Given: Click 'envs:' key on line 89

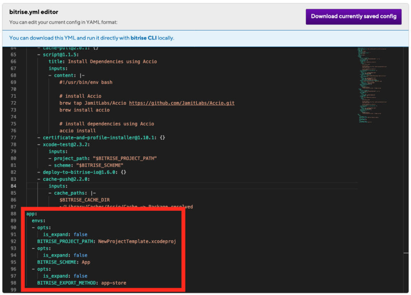Looking at the screenshot, I should click(39, 221).
